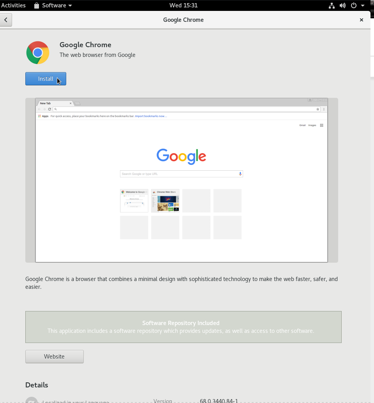Screen dimensions: 374x403
Task: Click the "Software Repository Included" notice heading
Action: tap(181, 323)
